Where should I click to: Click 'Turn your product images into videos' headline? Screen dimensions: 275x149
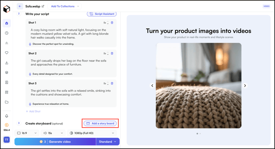199,31
